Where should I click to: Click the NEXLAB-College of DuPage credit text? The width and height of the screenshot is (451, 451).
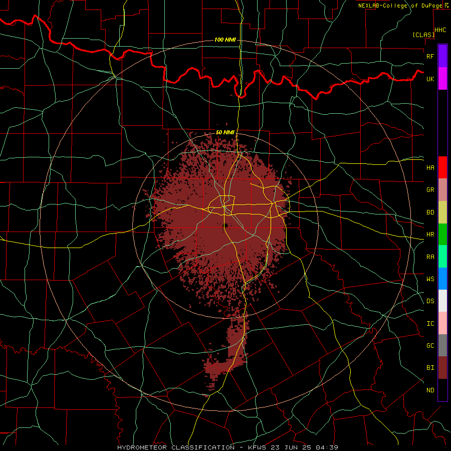click(x=403, y=6)
